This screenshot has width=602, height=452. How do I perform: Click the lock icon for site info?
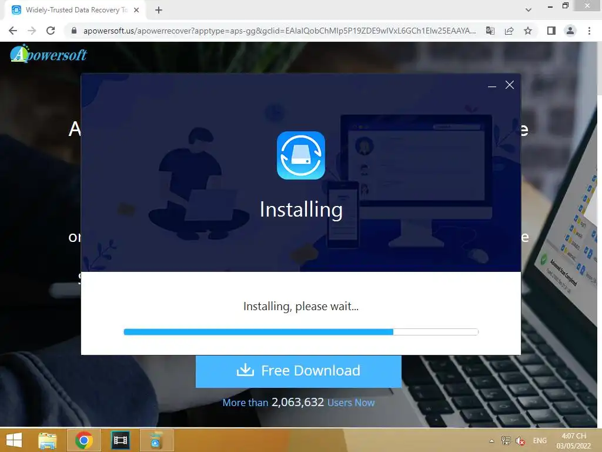coord(74,31)
